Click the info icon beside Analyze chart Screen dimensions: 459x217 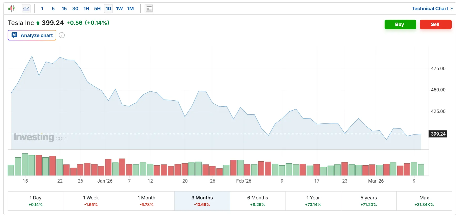pos(62,35)
